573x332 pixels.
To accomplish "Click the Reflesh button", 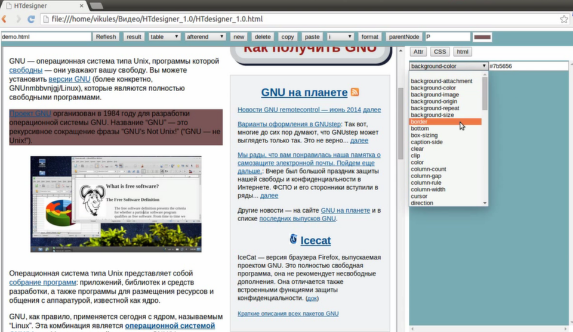I will click(106, 37).
